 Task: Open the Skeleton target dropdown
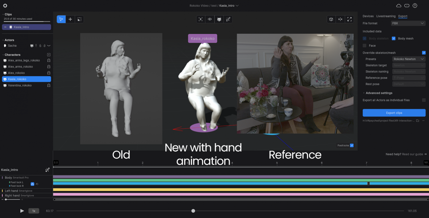click(409, 65)
